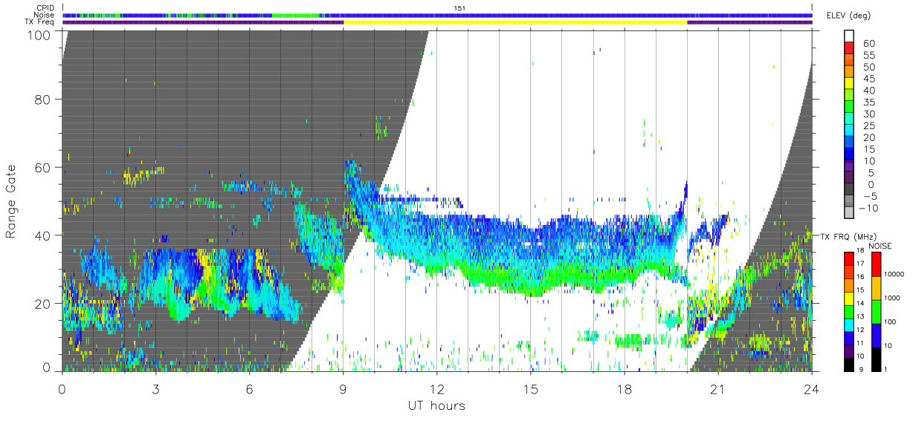913x421 pixels.
Task: Click the 21 tick label on UT hours axis
Action: point(718,388)
